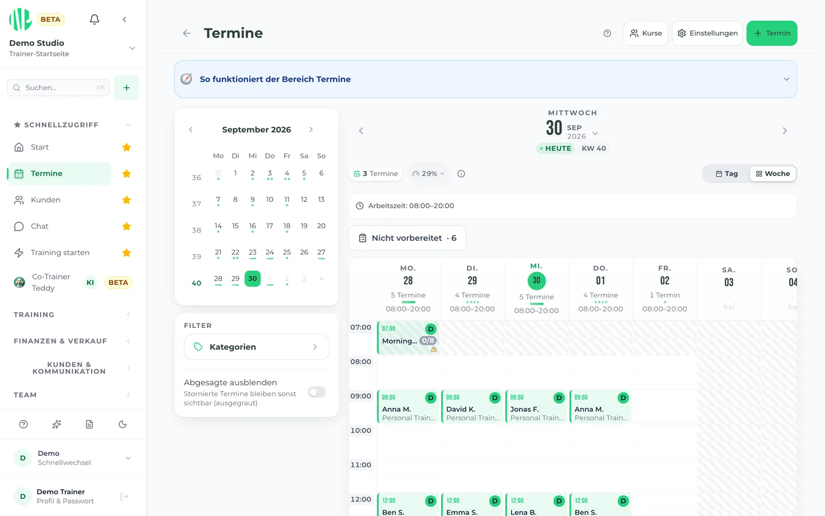The width and height of the screenshot is (825, 516).
Task: Open the 09:00 David K. appointment
Action: [472, 406]
